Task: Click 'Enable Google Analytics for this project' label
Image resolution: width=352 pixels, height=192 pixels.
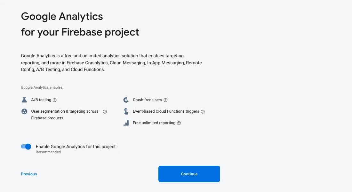Action: tap(76, 147)
